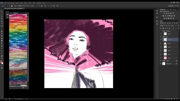Viewport: 180px width, 101px height.
Task: Hide Layer 7 with eye icon
Action: [x=161, y=50]
